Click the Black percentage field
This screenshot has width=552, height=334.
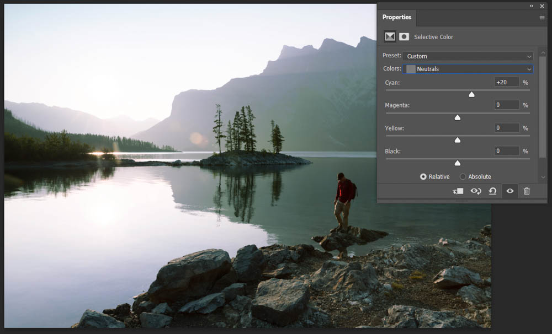pyautogui.click(x=506, y=151)
